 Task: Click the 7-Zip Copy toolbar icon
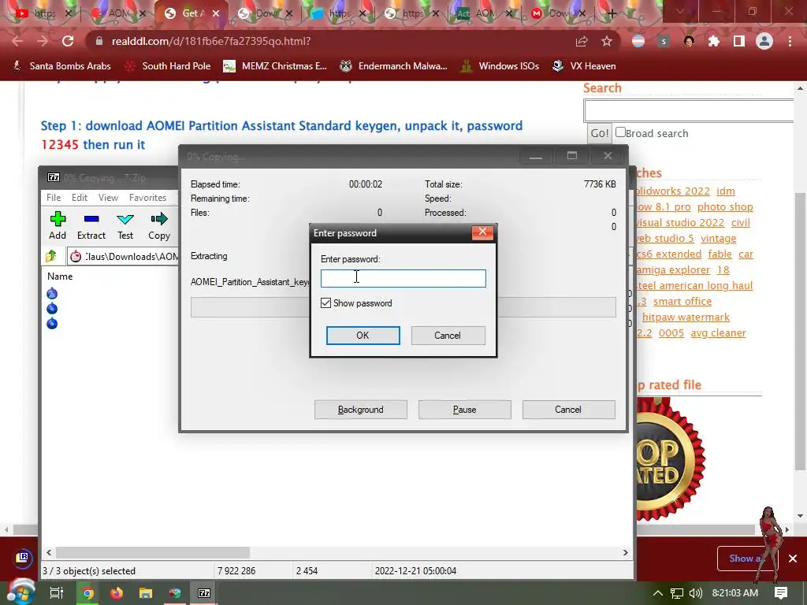point(159,225)
